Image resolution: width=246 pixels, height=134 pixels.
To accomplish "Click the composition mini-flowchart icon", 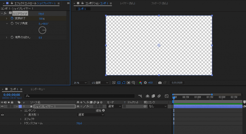I will click(x=140, y=96).
